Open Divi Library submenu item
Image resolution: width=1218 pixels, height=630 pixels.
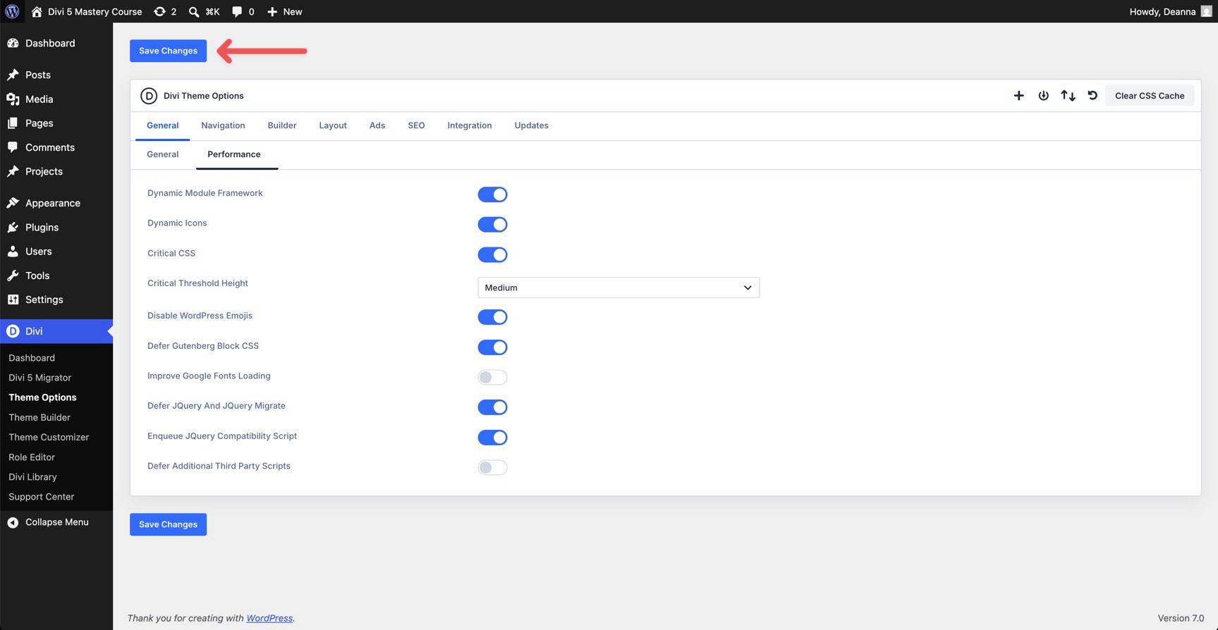pos(32,477)
